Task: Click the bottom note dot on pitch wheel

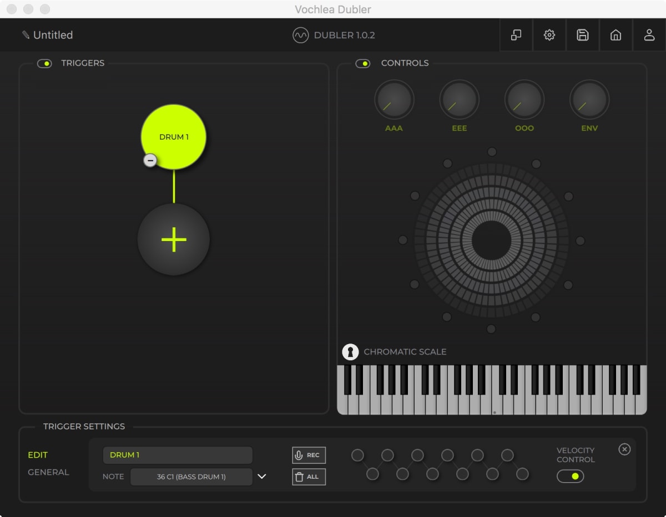Action: coord(491,329)
